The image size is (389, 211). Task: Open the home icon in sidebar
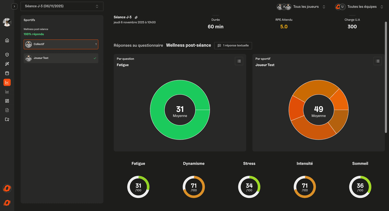(7, 40)
